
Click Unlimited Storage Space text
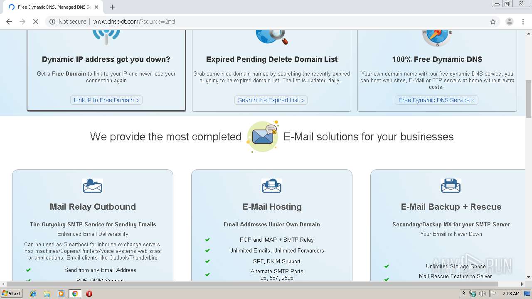pyautogui.click(x=456, y=266)
